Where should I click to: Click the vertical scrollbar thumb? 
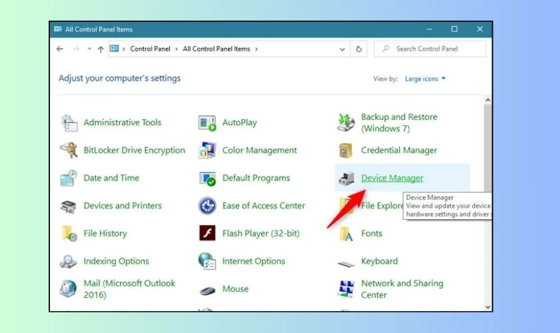pyautogui.click(x=488, y=148)
